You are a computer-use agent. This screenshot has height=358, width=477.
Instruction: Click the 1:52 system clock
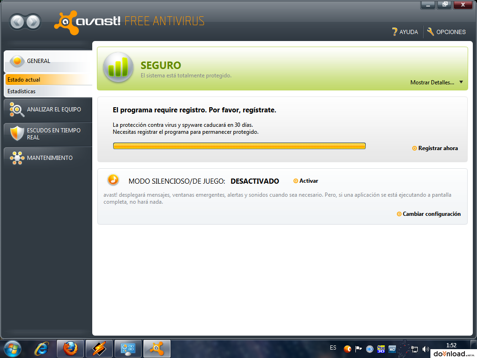(x=451, y=345)
